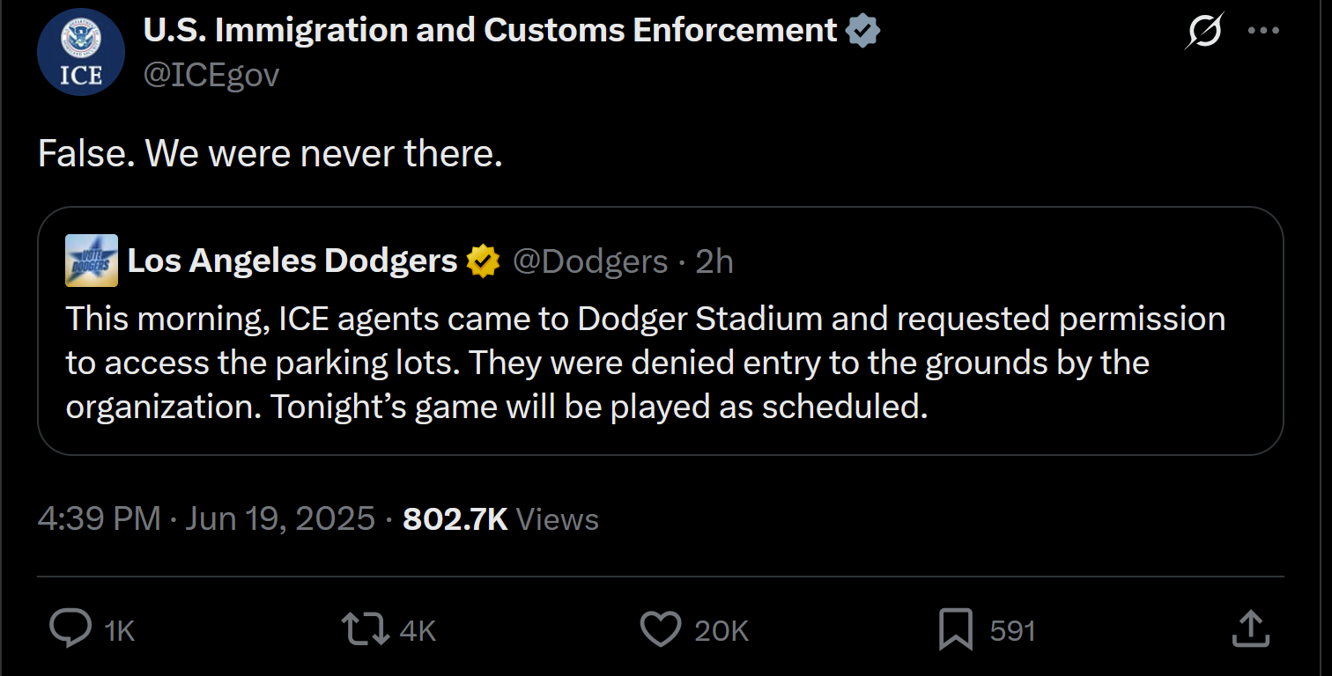Repost this post using the retweet icon
The image size is (1332, 676).
point(366,628)
